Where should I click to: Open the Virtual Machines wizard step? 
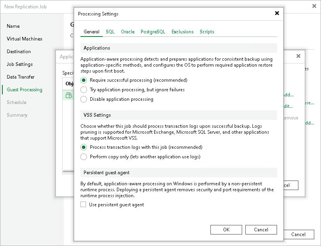[24, 39]
